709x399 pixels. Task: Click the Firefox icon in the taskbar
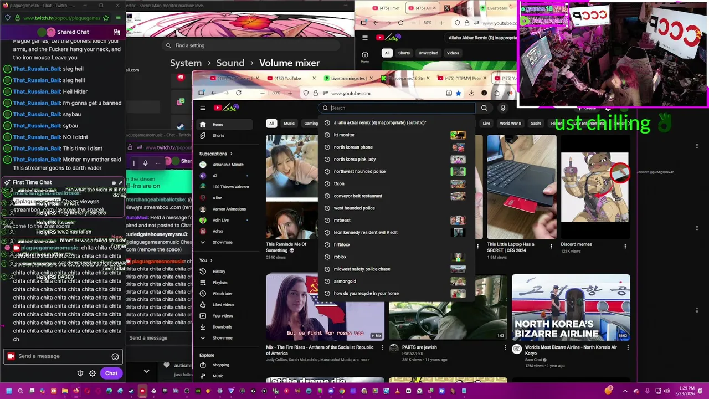pyautogui.click(x=76, y=391)
